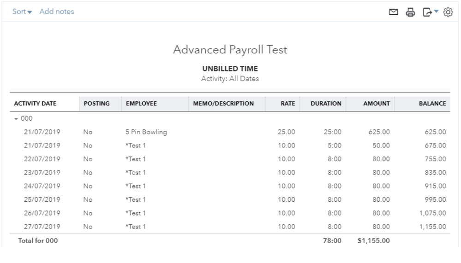Click the Advanced Payroll Test report title

coord(230,50)
